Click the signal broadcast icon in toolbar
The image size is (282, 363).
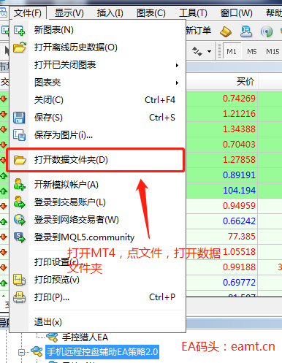click(267, 31)
